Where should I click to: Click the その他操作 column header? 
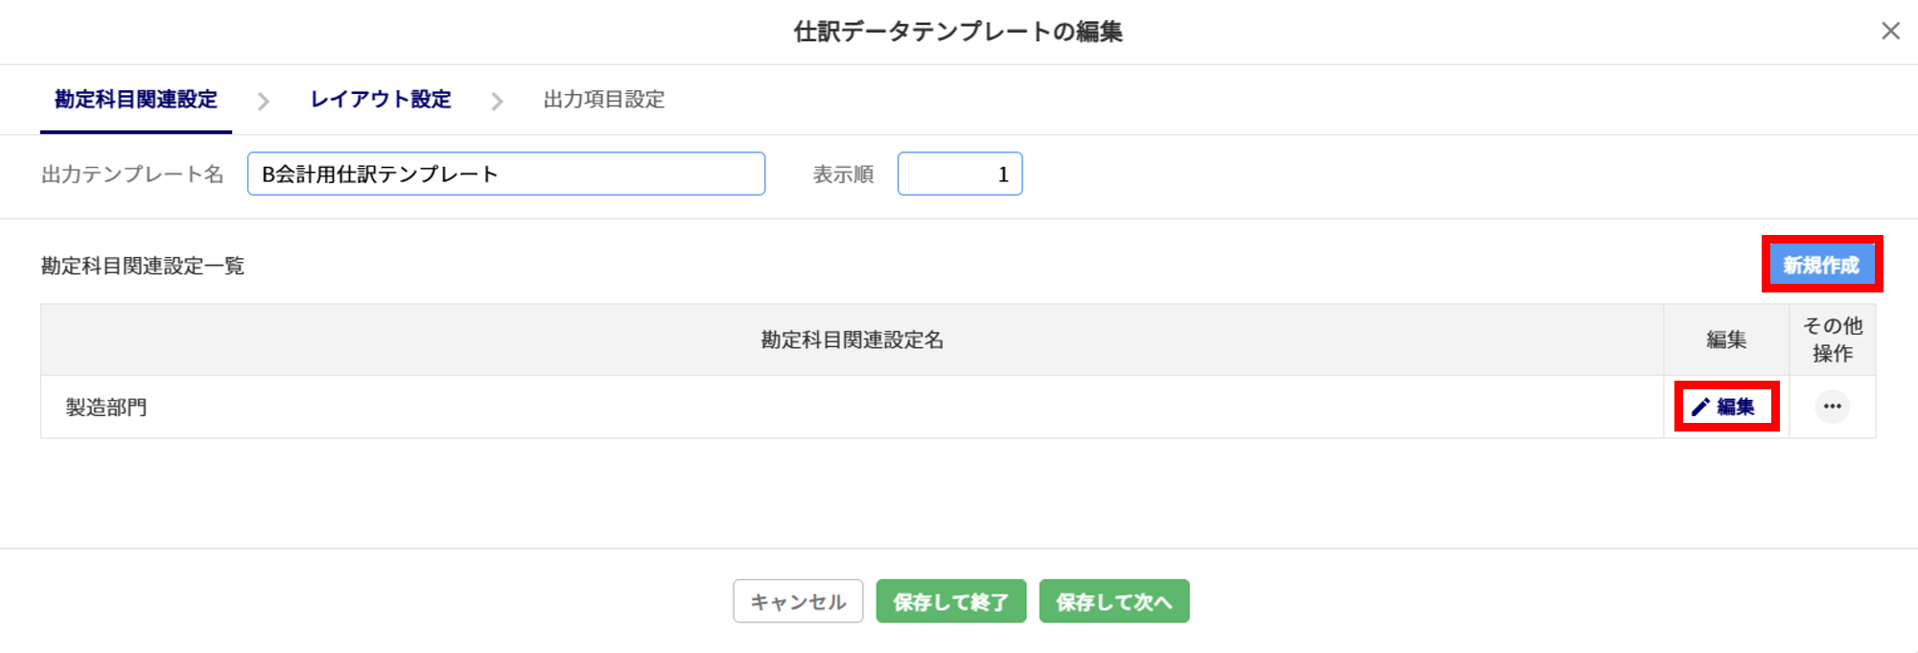1832,339
